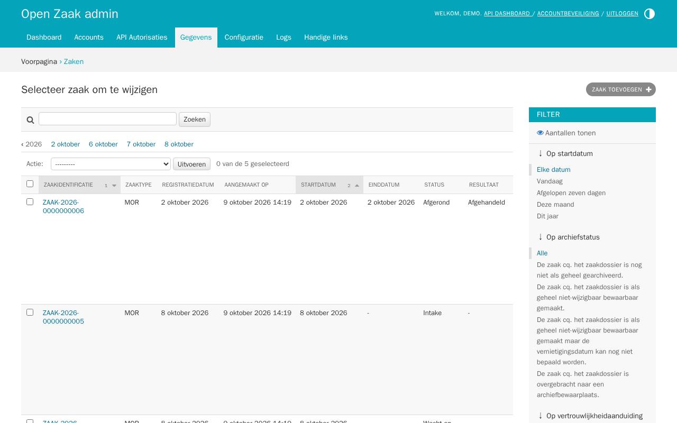Focus the search input field

tap(107, 118)
